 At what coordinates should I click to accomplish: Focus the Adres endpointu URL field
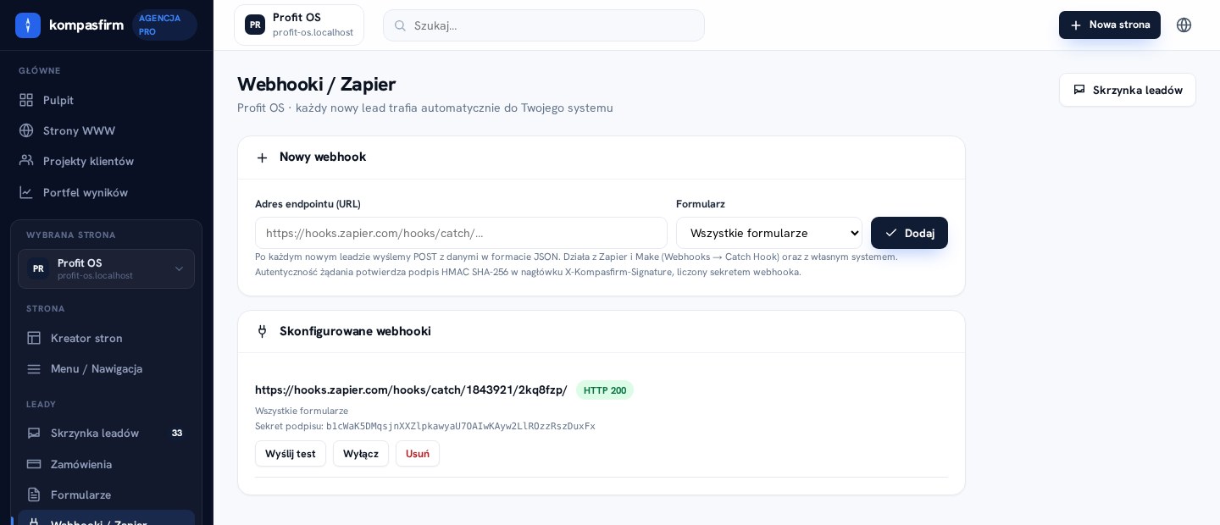461,233
